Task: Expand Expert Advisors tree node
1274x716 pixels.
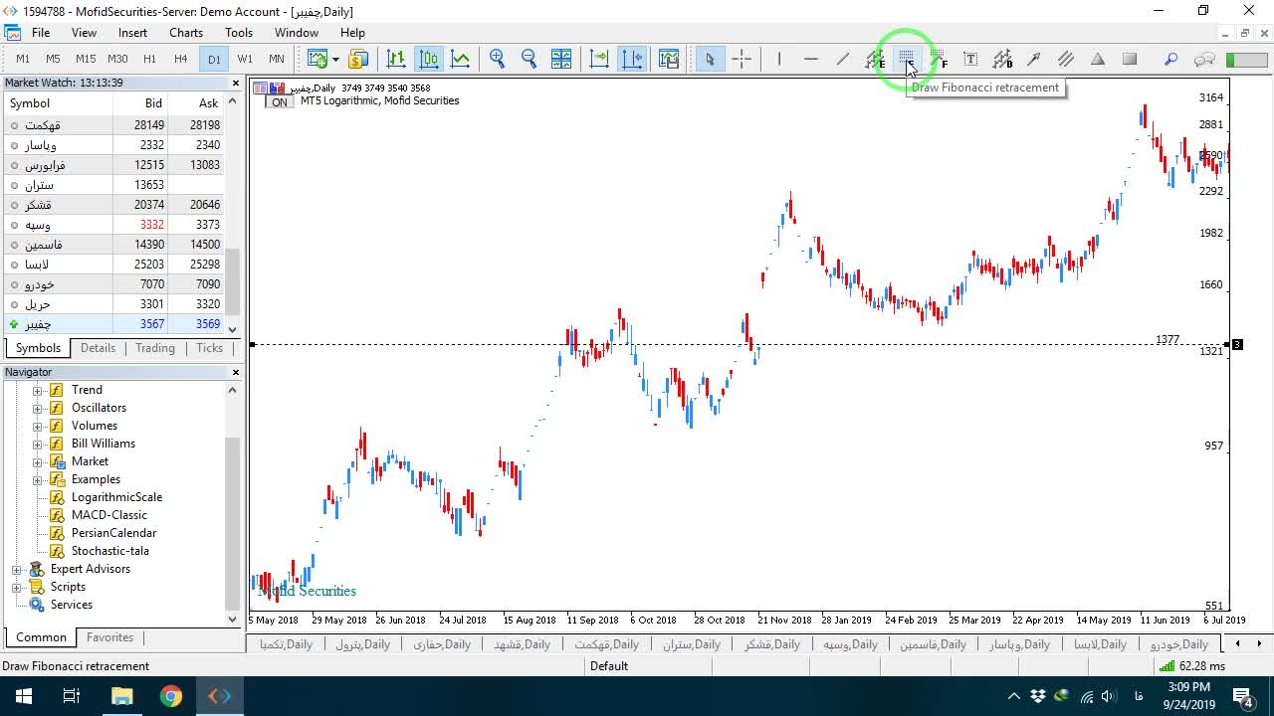Action: click(17, 569)
